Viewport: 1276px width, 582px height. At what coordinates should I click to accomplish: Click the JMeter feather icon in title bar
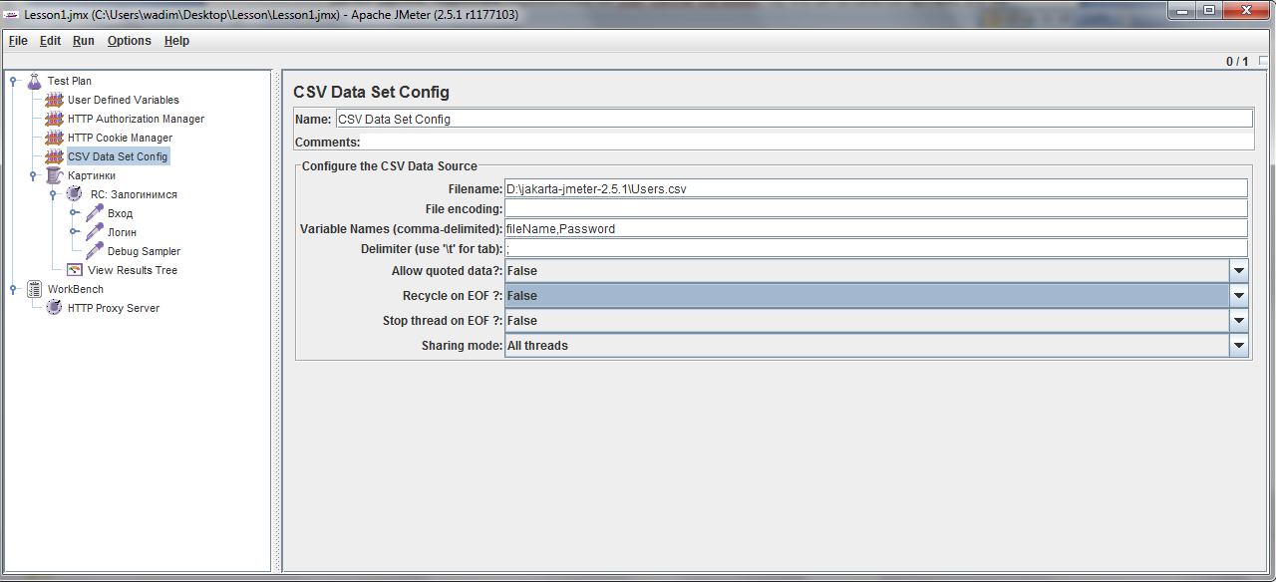[13, 15]
